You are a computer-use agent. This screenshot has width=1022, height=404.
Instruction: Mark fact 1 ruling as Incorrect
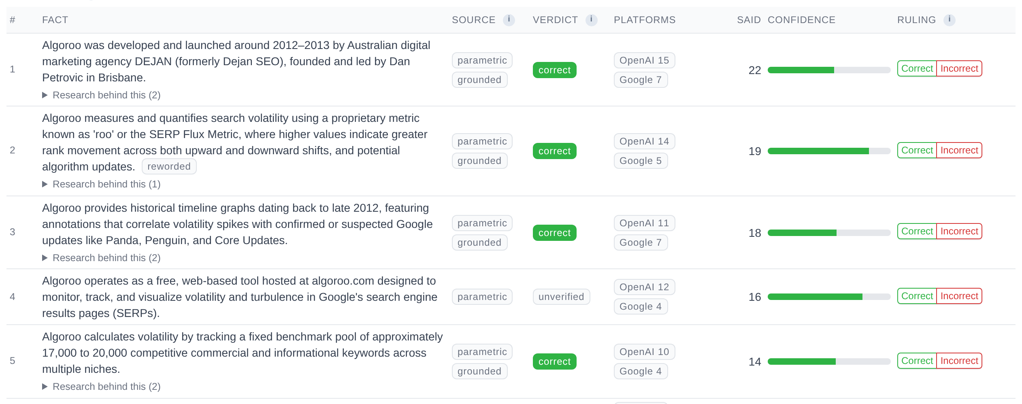click(x=959, y=68)
